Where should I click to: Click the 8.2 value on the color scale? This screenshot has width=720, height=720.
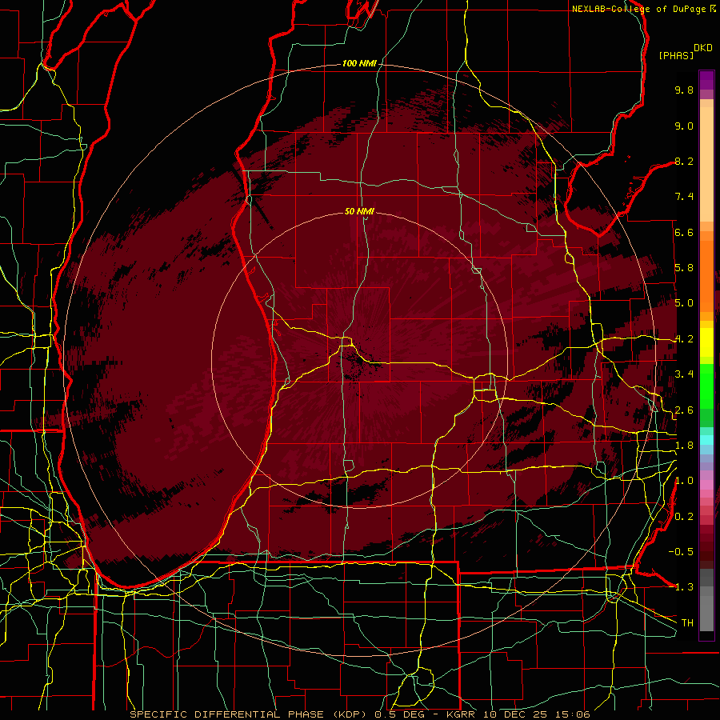click(x=684, y=161)
